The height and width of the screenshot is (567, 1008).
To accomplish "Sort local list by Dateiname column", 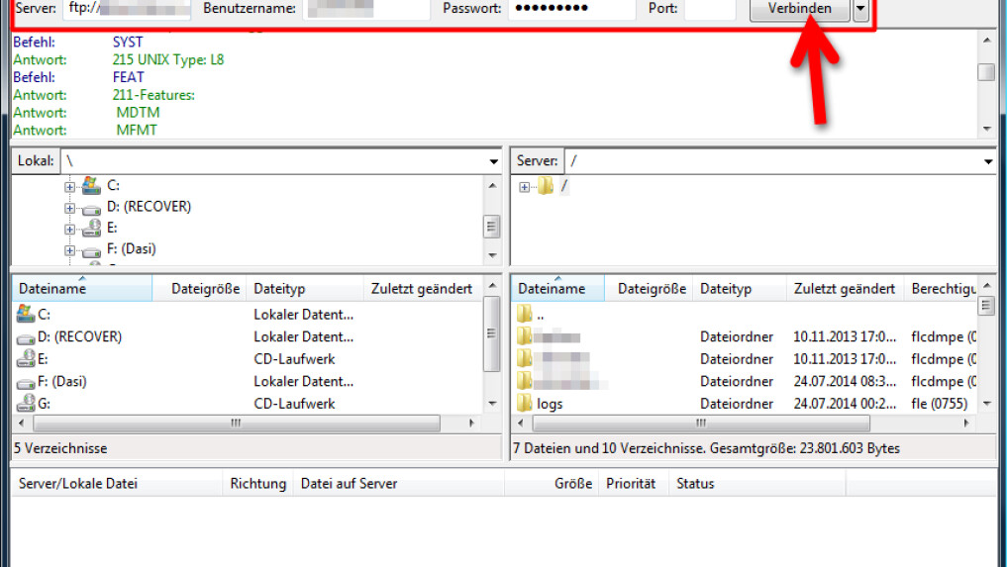I will coord(82,289).
